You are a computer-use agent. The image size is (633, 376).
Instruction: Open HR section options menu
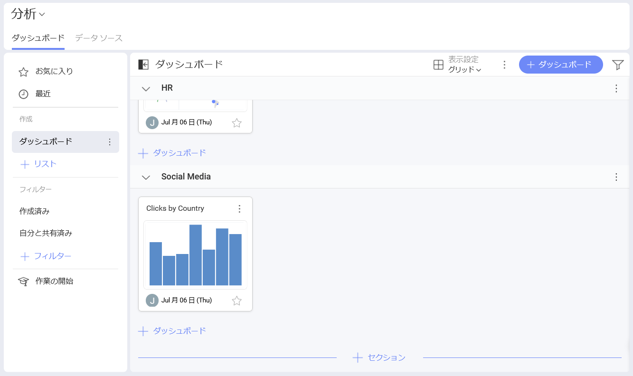[x=616, y=88]
